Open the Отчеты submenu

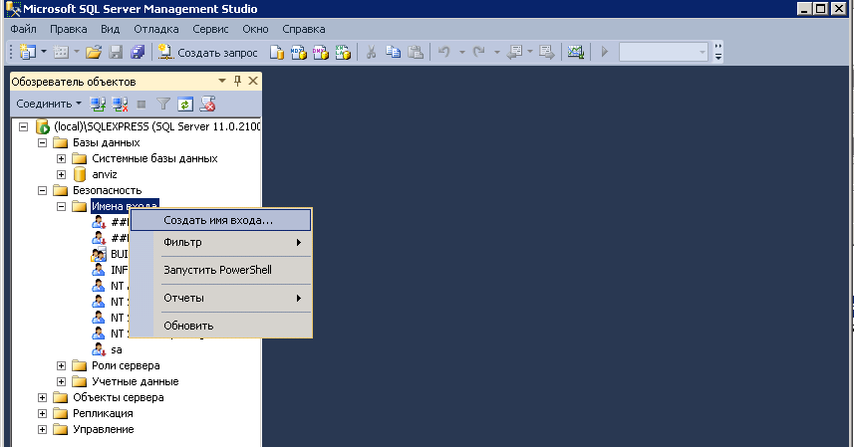220,298
